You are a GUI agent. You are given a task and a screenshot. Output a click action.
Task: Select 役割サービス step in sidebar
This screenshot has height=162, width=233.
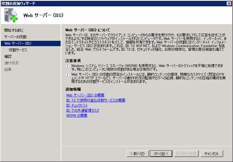pyautogui.click(x=18, y=50)
